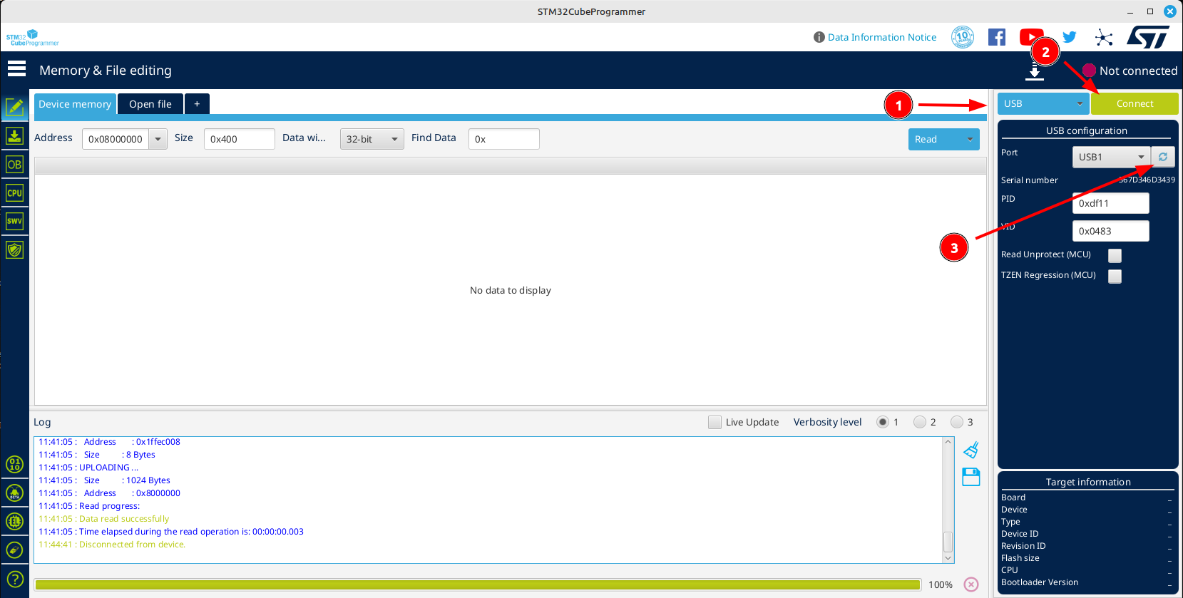This screenshot has width=1183, height=598.
Task: Open the SWV viewer icon
Action: point(14,222)
